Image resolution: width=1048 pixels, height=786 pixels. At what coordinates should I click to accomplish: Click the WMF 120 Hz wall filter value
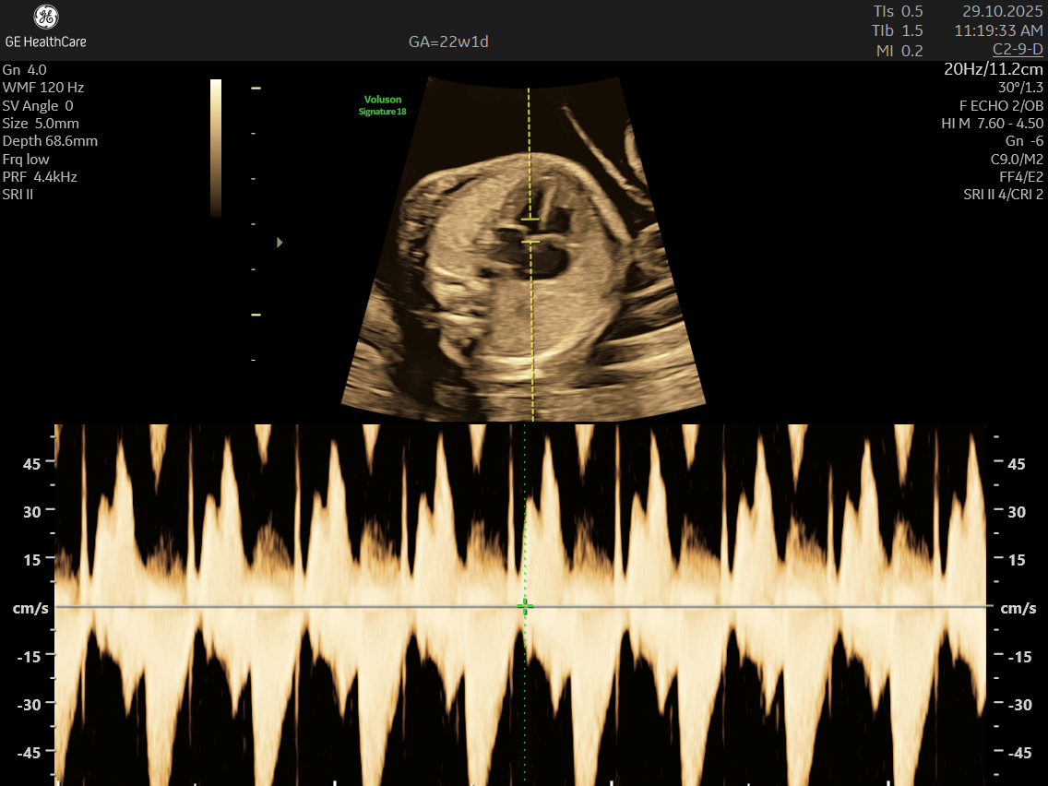click(x=43, y=88)
